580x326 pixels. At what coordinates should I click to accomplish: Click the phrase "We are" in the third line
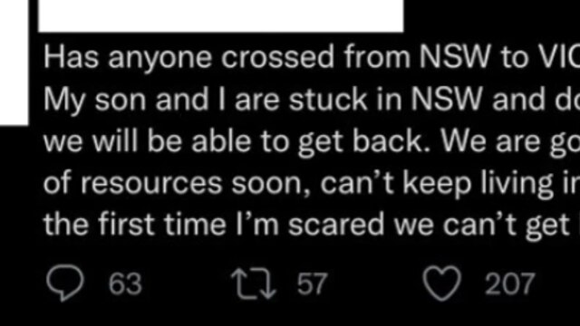491,141
